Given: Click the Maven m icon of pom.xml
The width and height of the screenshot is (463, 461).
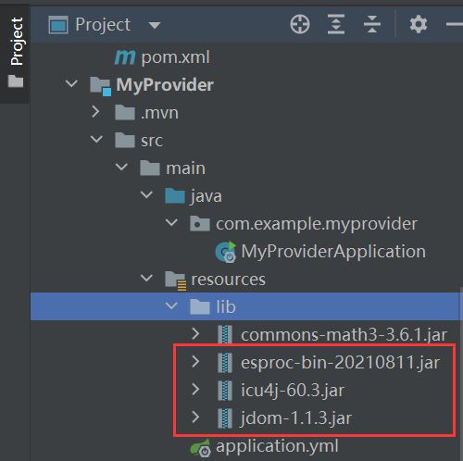Looking at the screenshot, I should point(125,57).
